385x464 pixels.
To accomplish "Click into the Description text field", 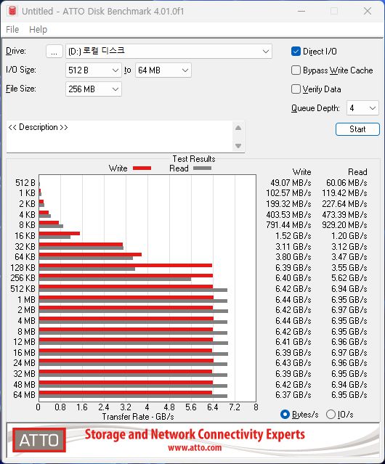I will point(120,137).
